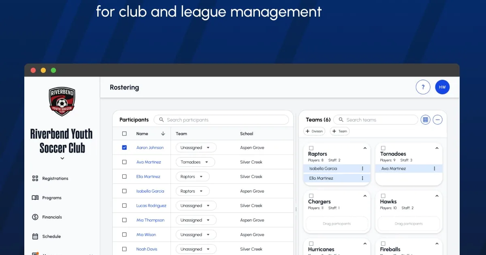This screenshot has height=255, width=486.
Task: Add a new Team
Action: (339, 131)
